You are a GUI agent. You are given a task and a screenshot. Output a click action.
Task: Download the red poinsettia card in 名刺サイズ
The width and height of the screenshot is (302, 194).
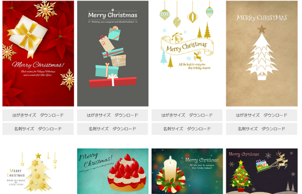point(38,129)
